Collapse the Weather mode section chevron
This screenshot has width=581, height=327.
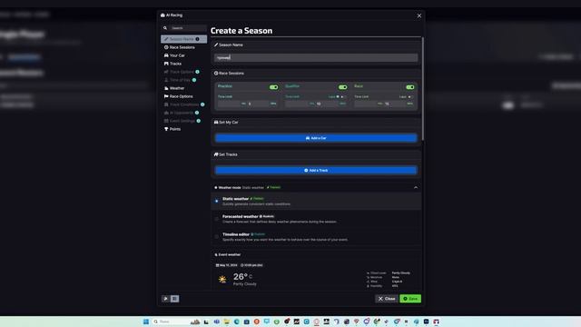[416, 188]
